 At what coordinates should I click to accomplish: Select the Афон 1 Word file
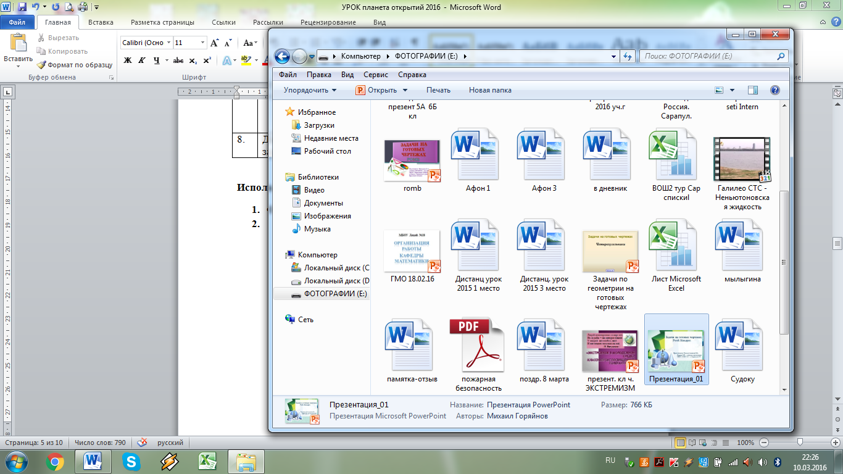tap(478, 160)
